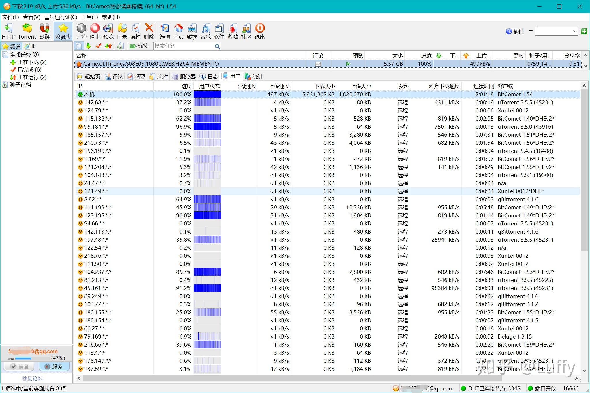Select 正在下载 (2) category
The height and width of the screenshot is (393, 590).
click(32, 62)
